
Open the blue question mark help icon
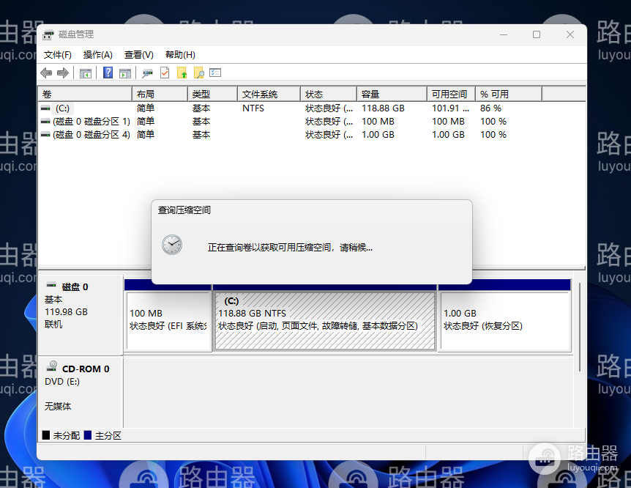pyautogui.click(x=108, y=73)
